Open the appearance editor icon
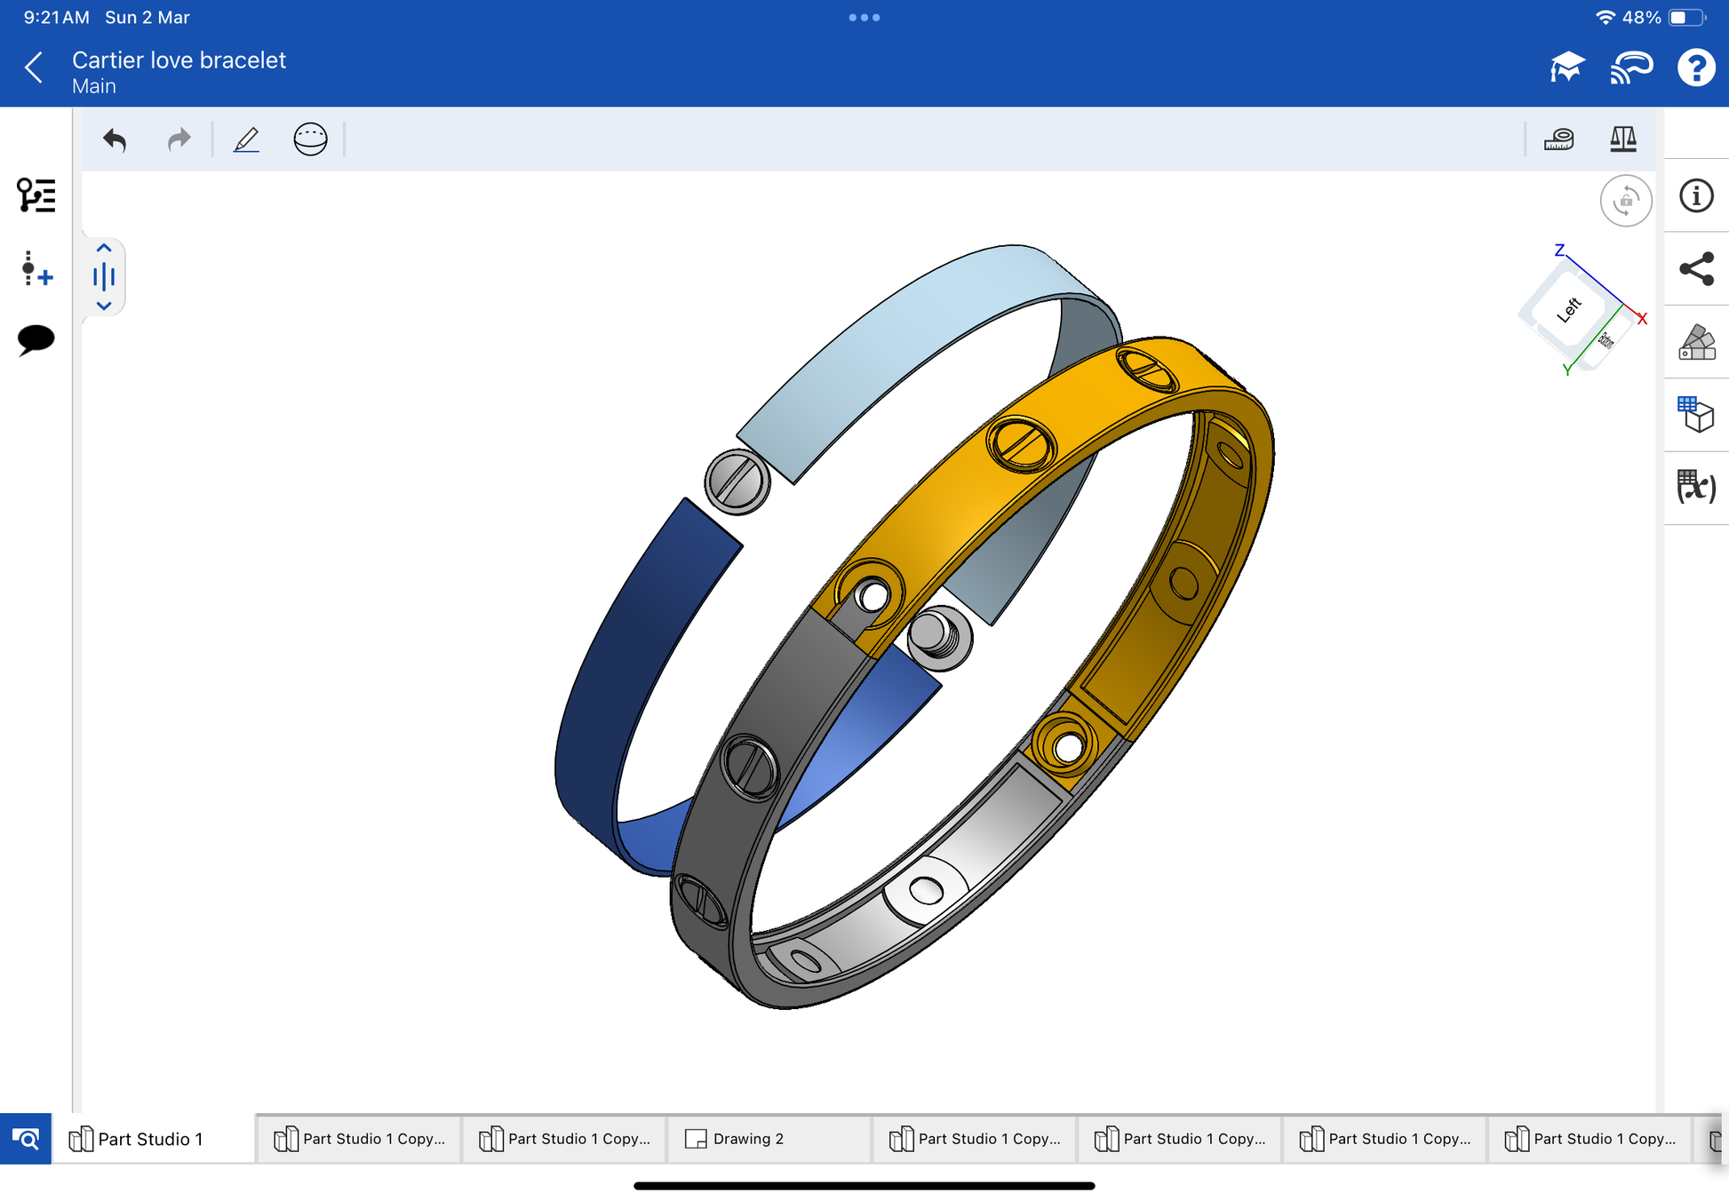Screen dimensions: 1729x1201 1695,342
